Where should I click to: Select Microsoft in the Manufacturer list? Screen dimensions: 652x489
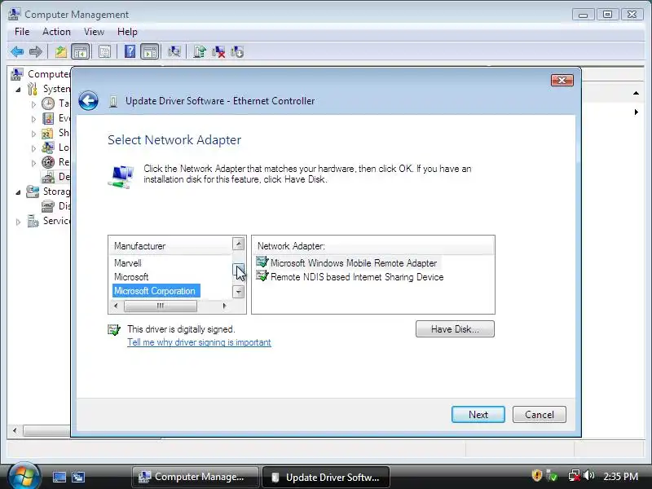(x=131, y=277)
